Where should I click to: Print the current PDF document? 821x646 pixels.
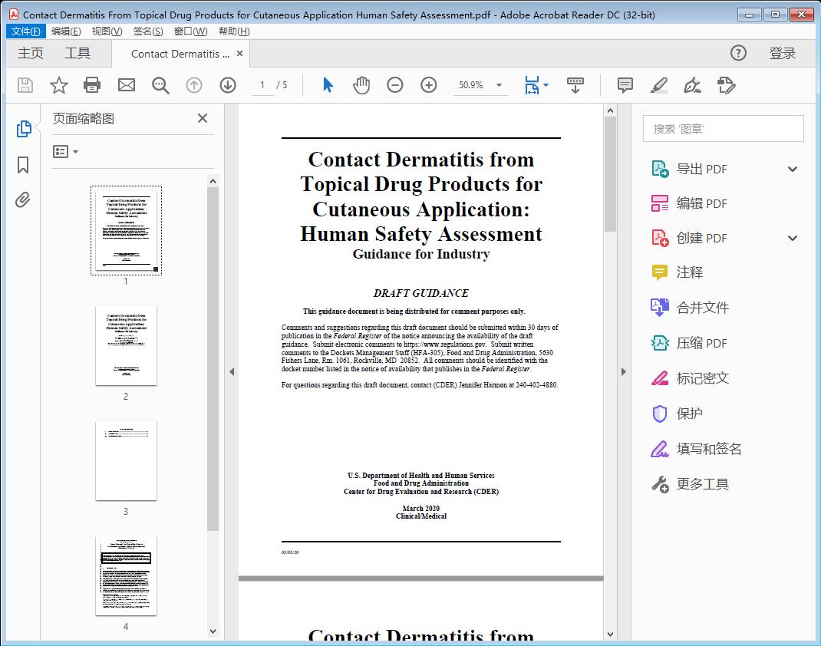point(92,85)
